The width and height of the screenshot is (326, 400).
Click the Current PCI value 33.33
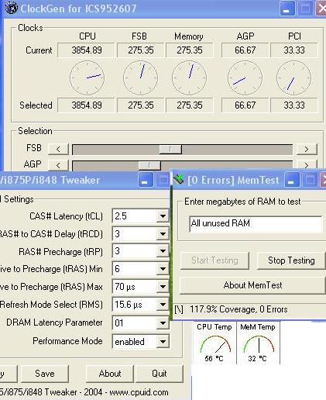[294, 50]
